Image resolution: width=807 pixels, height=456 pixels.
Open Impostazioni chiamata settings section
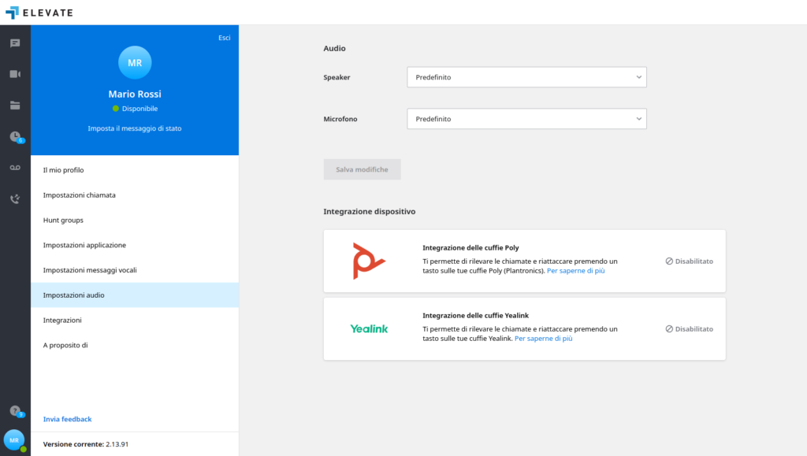pos(80,195)
